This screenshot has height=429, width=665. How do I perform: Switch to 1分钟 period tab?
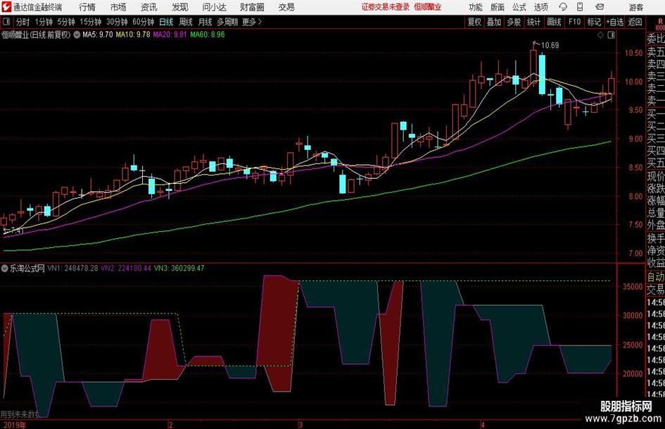click(x=44, y=22)
